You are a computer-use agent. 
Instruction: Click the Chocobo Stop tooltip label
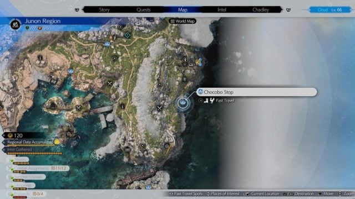pyautogui.click(x=257, y=92)
